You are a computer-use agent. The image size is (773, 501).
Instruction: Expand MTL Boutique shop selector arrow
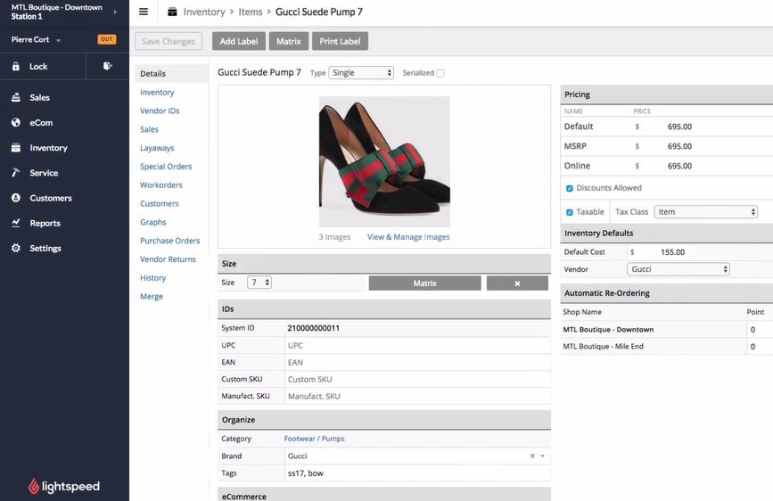(115, 12)
